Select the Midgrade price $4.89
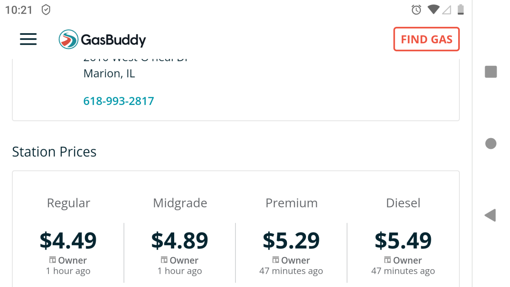 pyautogui.click(x=180, y=240)
